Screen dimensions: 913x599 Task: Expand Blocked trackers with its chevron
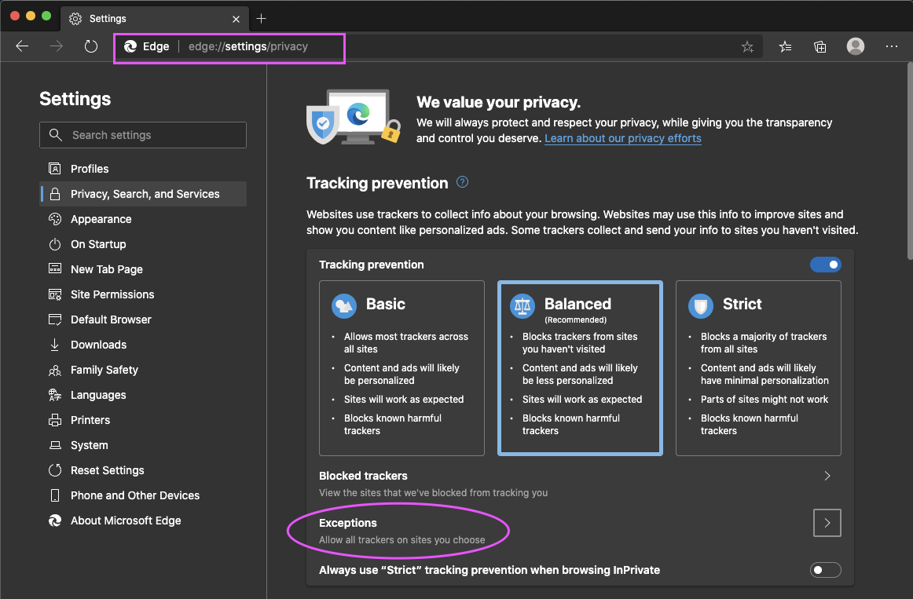827,476
